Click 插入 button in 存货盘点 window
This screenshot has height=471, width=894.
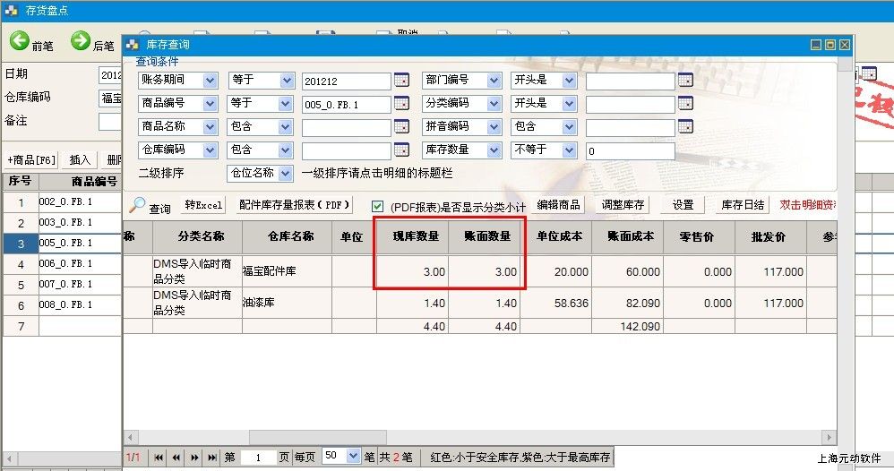coord(80,160)
